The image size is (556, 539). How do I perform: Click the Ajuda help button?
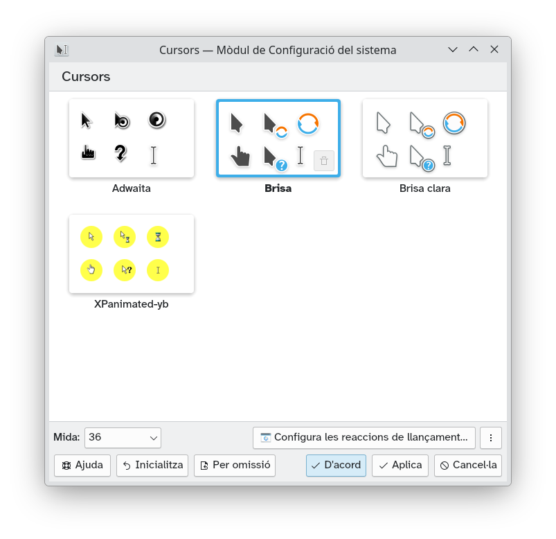click(x=82, y=466)
